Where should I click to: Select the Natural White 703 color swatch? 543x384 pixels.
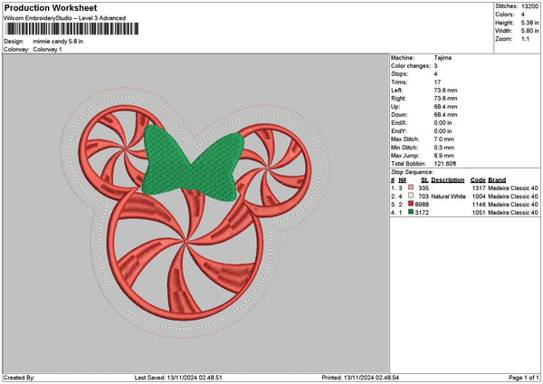(411, 196)
